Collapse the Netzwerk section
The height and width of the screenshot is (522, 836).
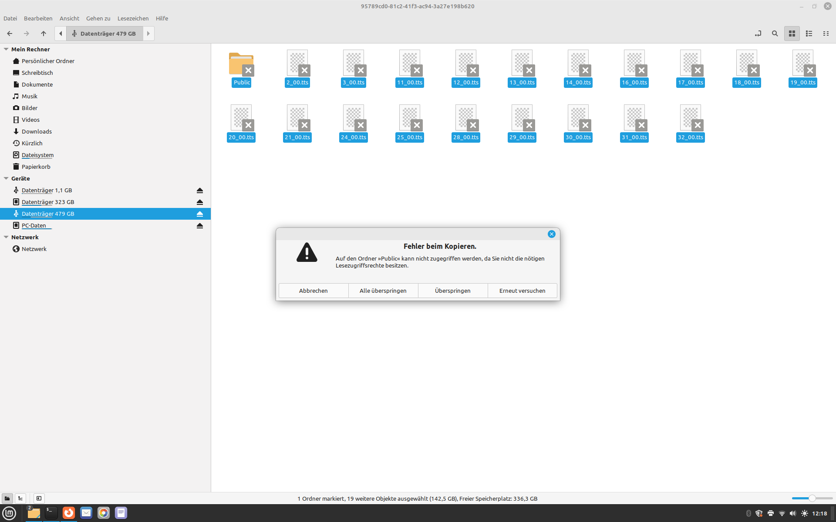pos(6,237)
